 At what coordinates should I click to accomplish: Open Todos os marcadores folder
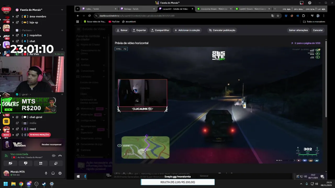tap(314, 22)
